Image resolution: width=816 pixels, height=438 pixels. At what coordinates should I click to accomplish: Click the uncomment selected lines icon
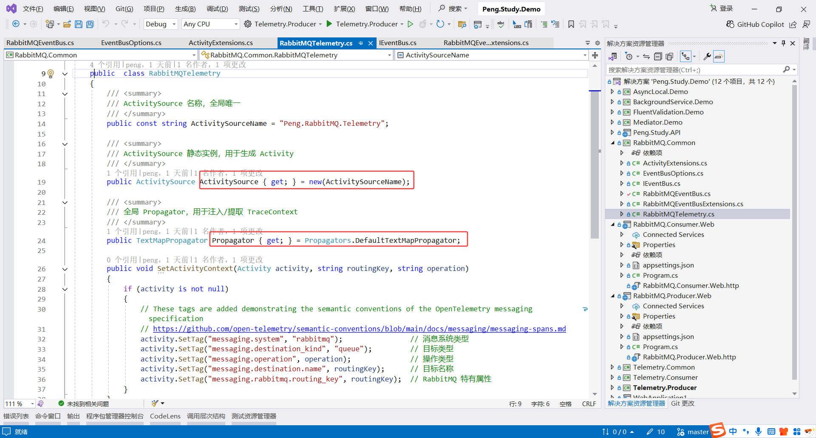coord(555,24)
